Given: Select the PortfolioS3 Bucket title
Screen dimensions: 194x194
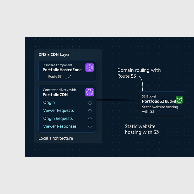Looking at the screenshot, I should 159,101.
